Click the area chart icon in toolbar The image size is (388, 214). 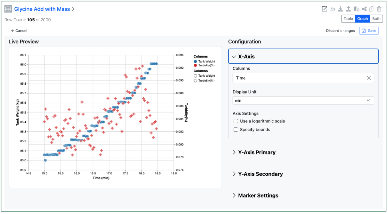332,9
